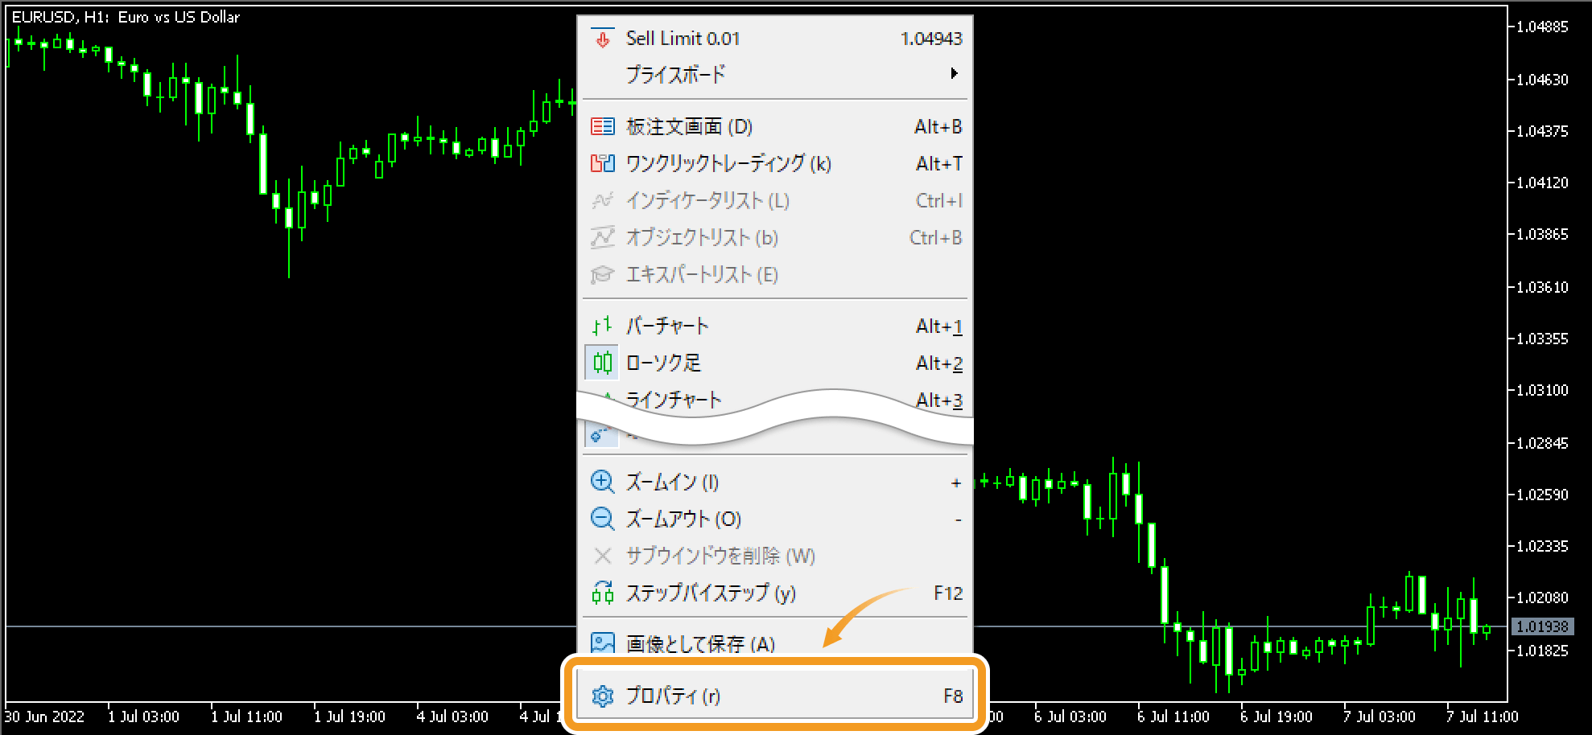Click the delete subwindow X icon
Viewport: 1592px width, 735px height.
(602, 556)
